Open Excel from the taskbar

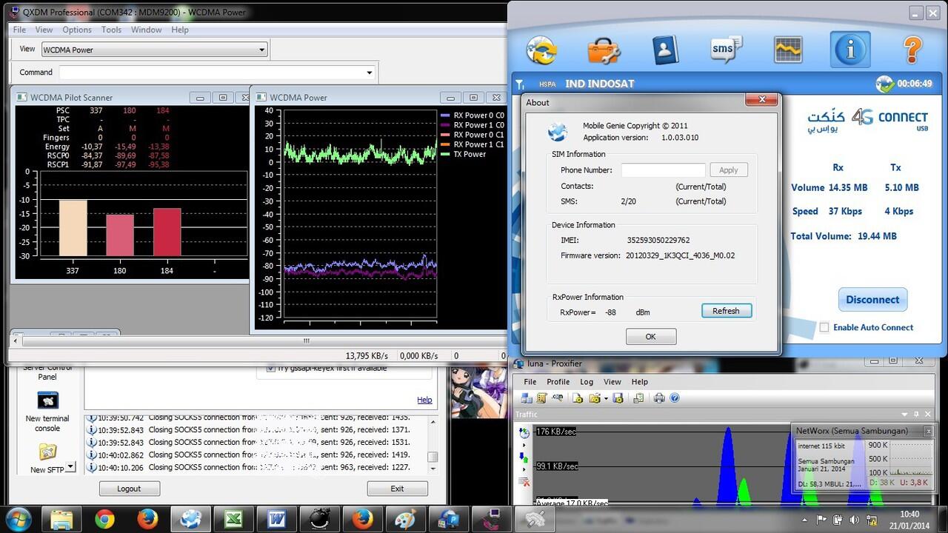point(234,519)
